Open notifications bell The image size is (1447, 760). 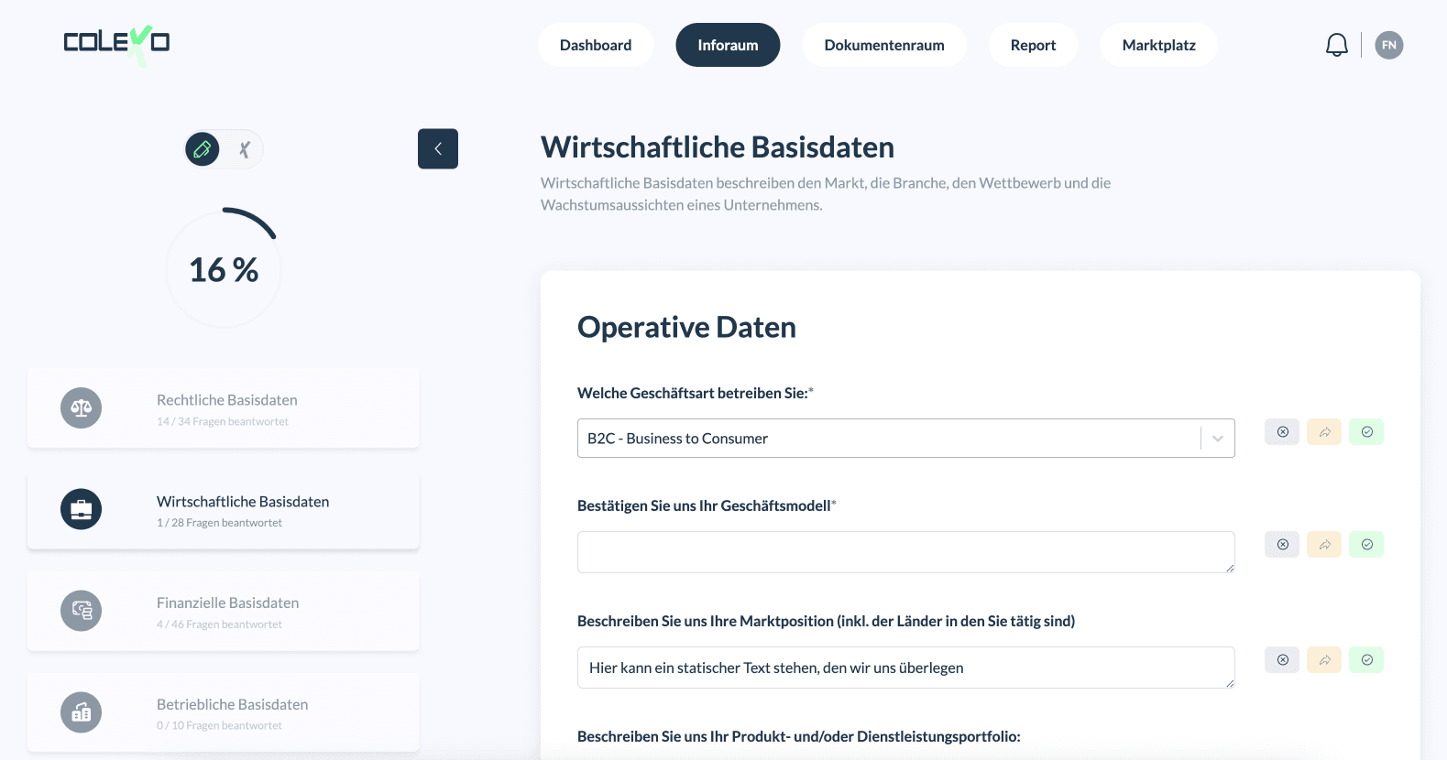point(1337,45)
